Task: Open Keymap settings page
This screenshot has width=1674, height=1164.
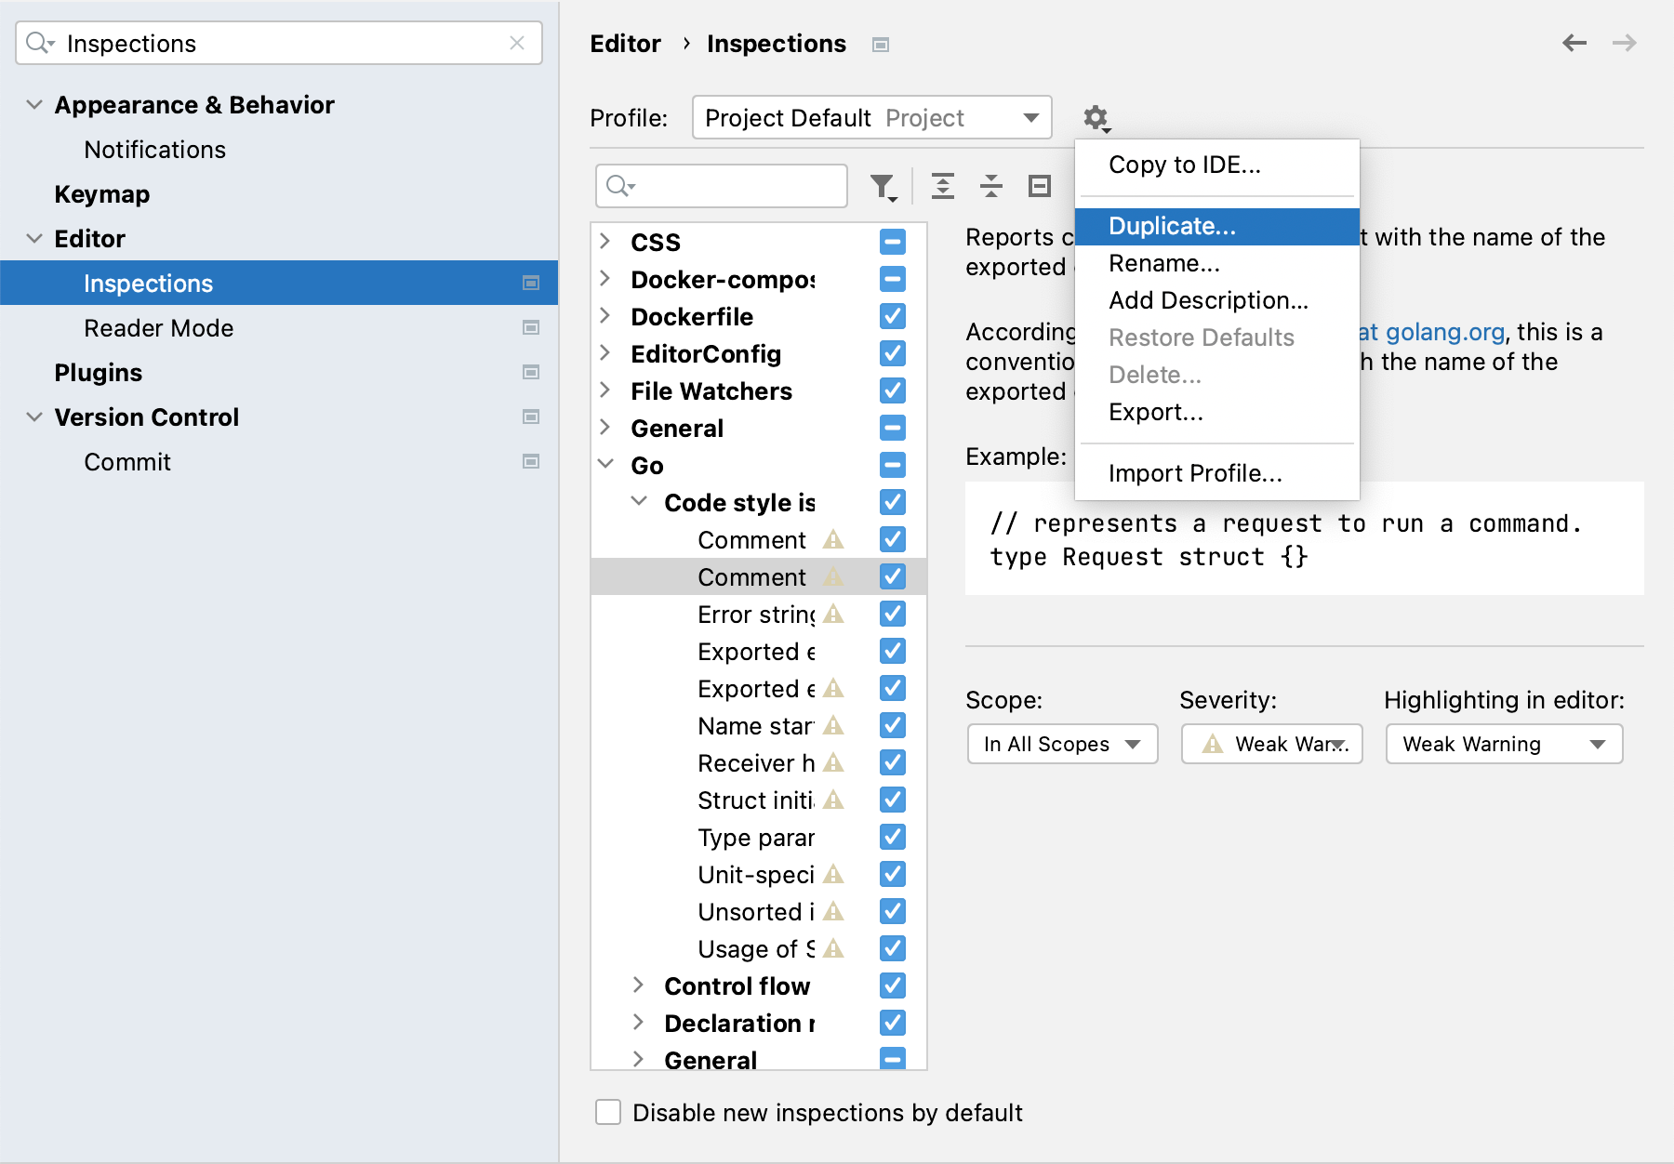Action: 101,194
